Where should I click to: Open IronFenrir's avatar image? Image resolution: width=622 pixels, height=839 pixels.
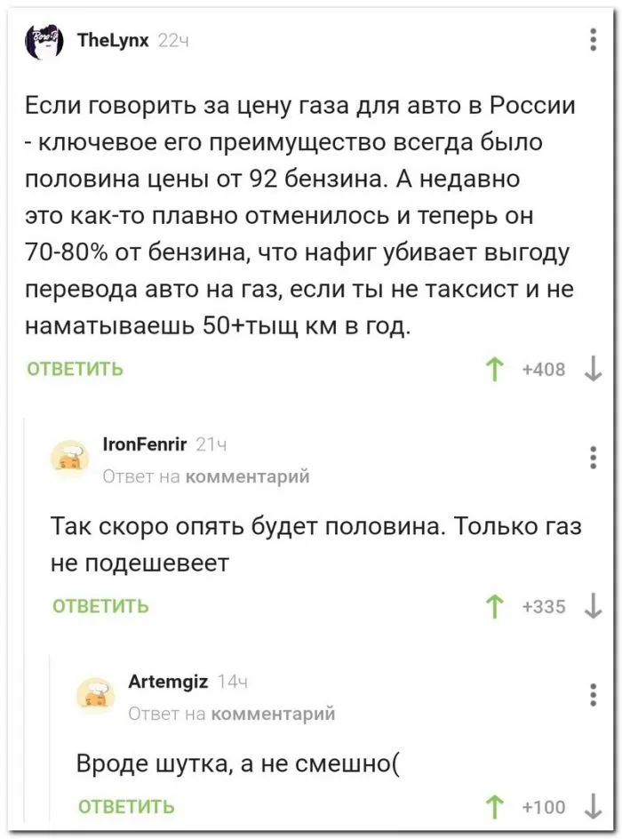pyautogui.click(x=69, y=457)
